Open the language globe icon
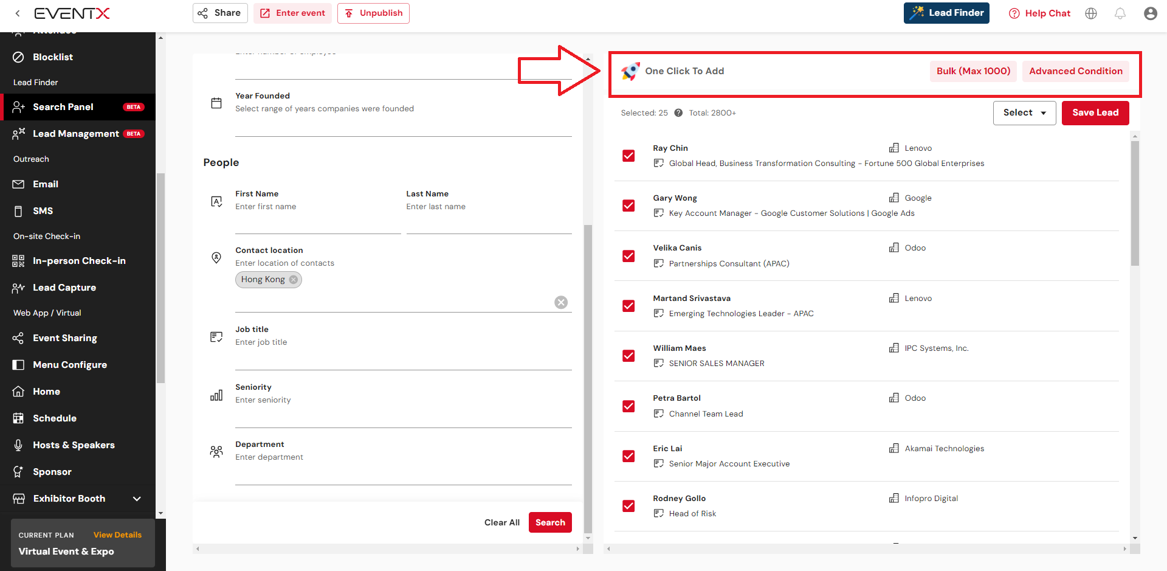 [x=1091, y=13]
